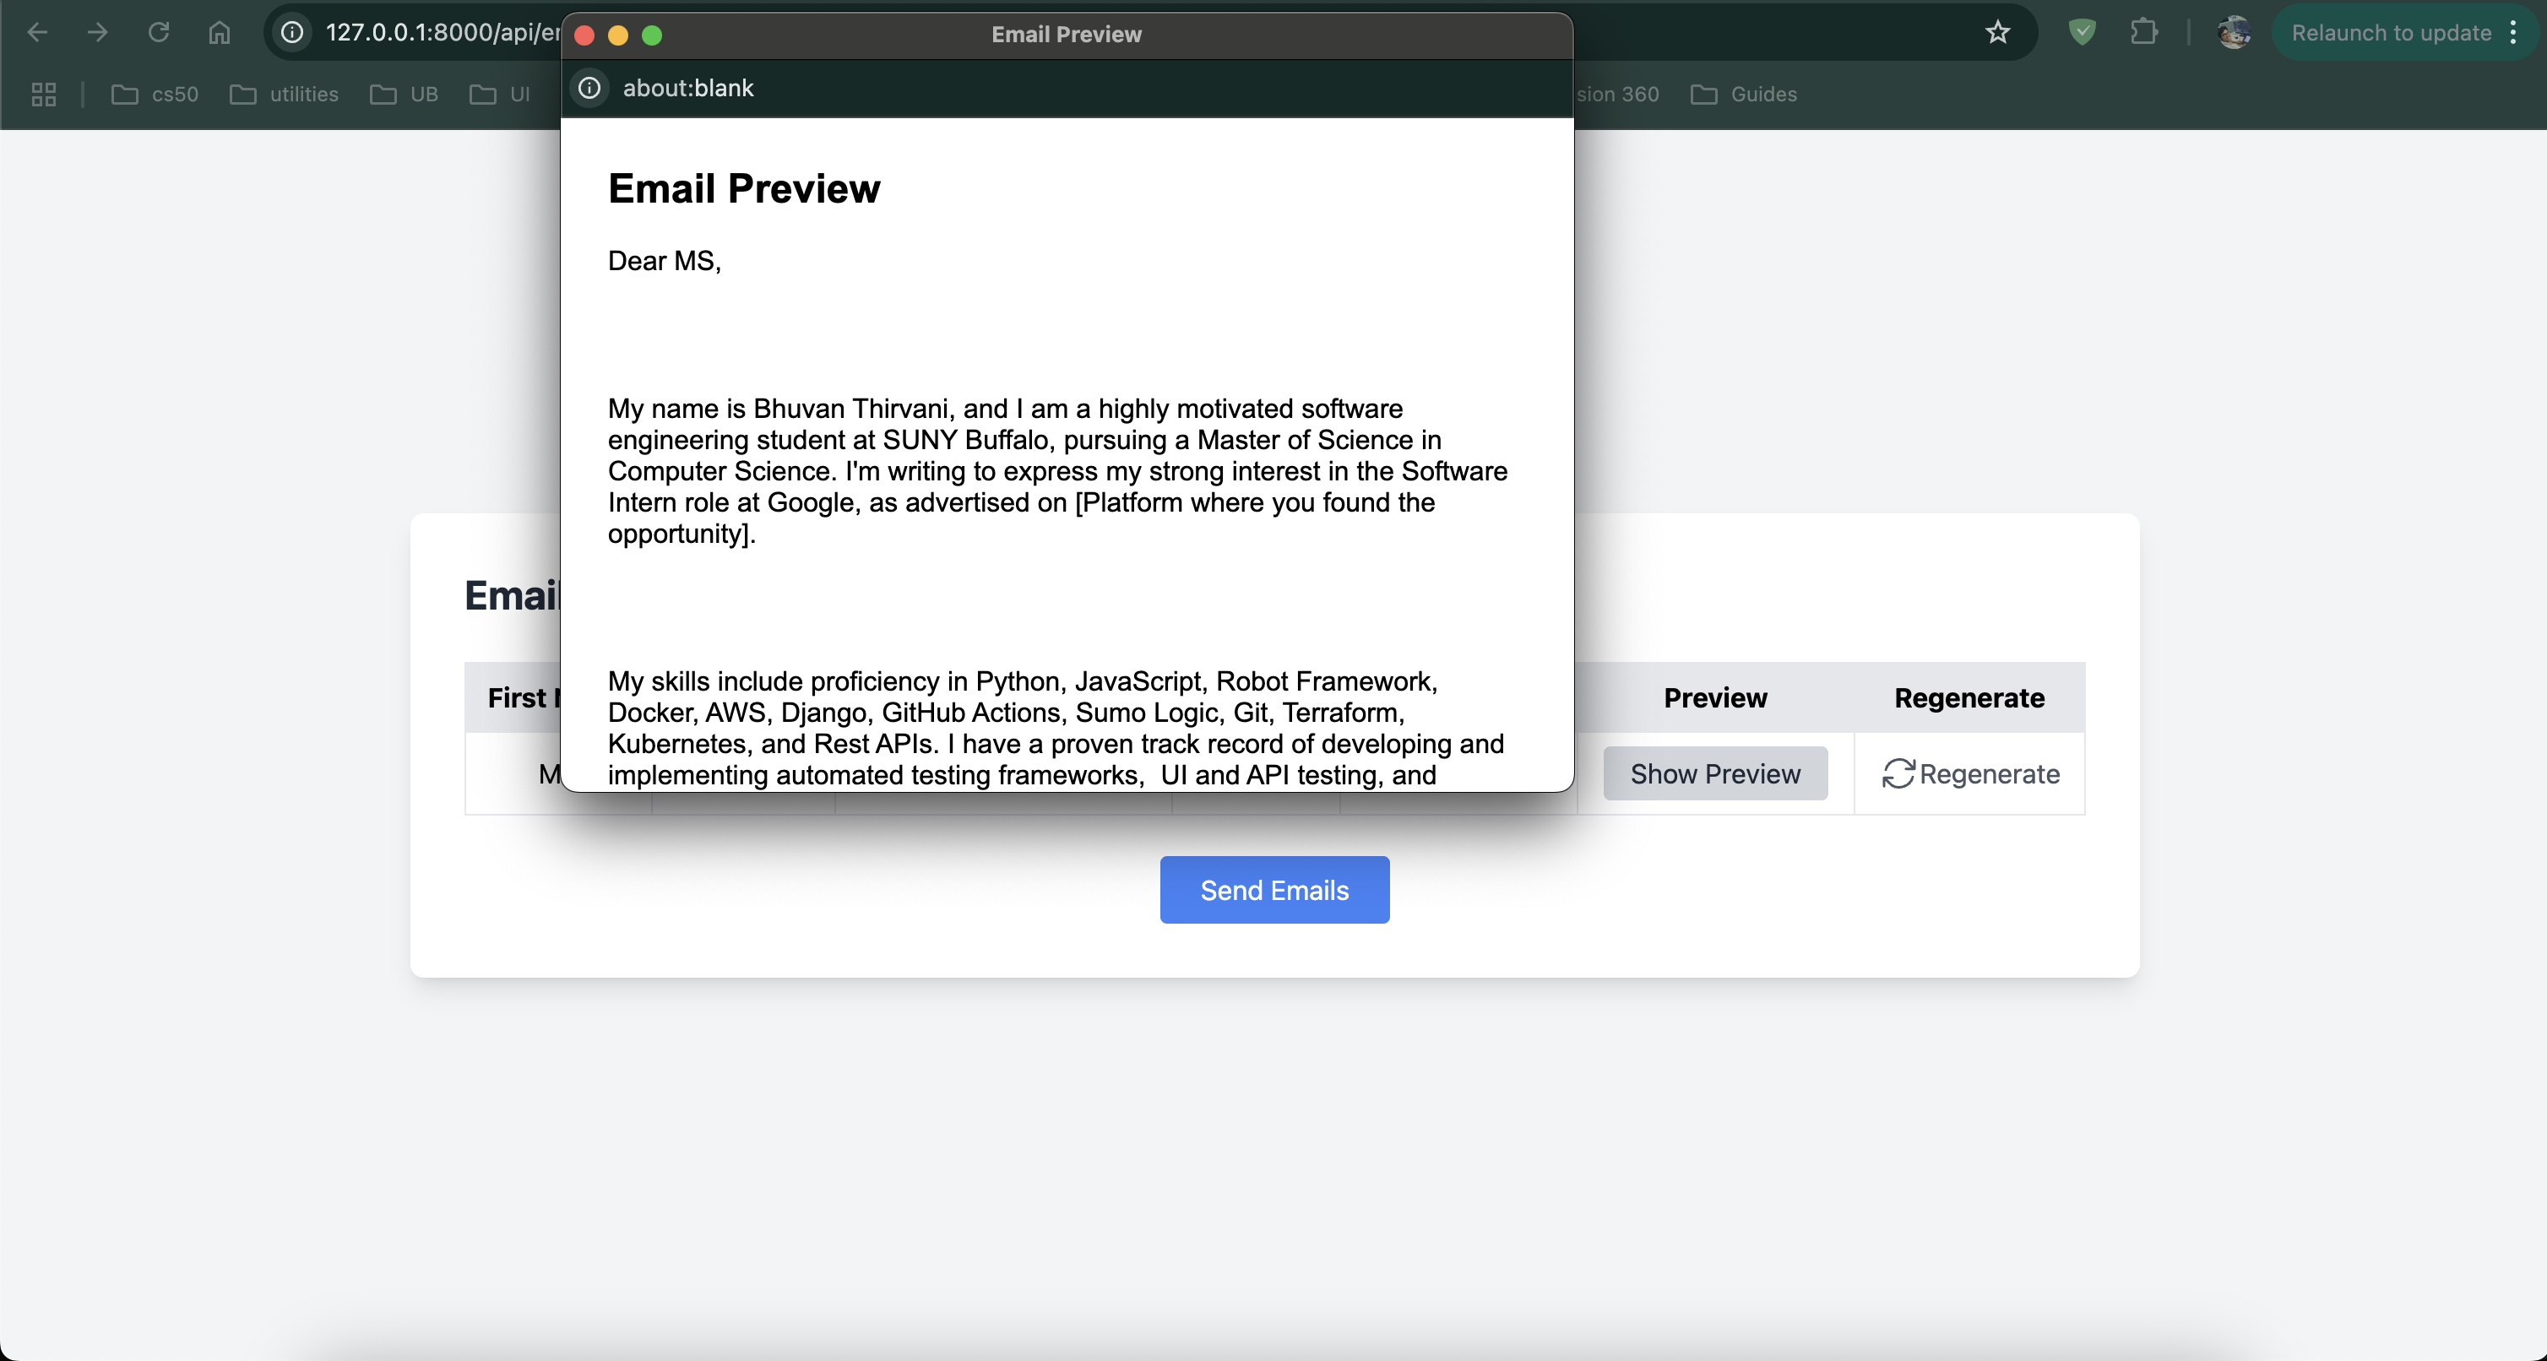This screenshot has height=1361, width=2547.
Task: Open the three-dot browser menu
Action: [2512, 33]
